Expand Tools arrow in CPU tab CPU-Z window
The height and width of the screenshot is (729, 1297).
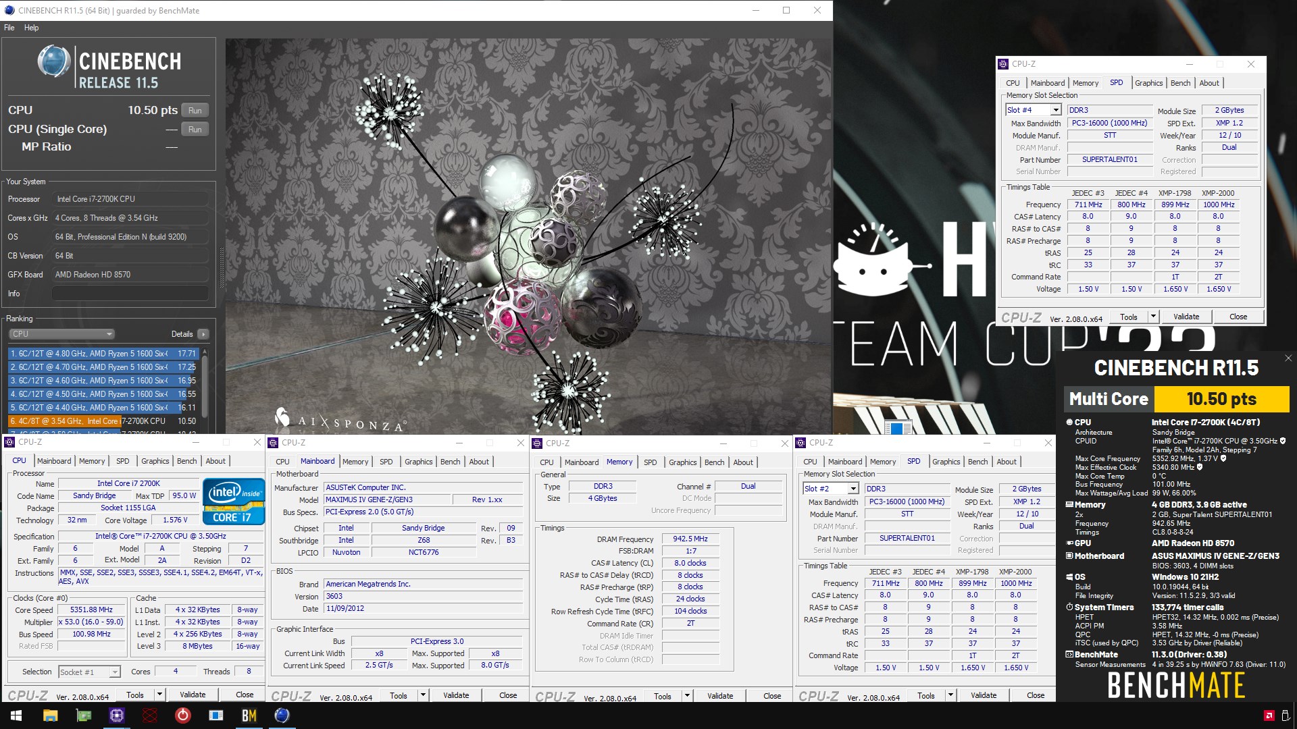(159, 695)
